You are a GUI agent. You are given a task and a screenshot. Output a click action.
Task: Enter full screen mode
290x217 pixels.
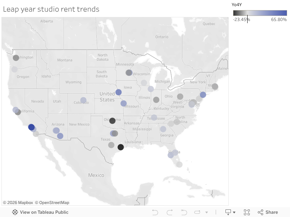coord(247,212)
